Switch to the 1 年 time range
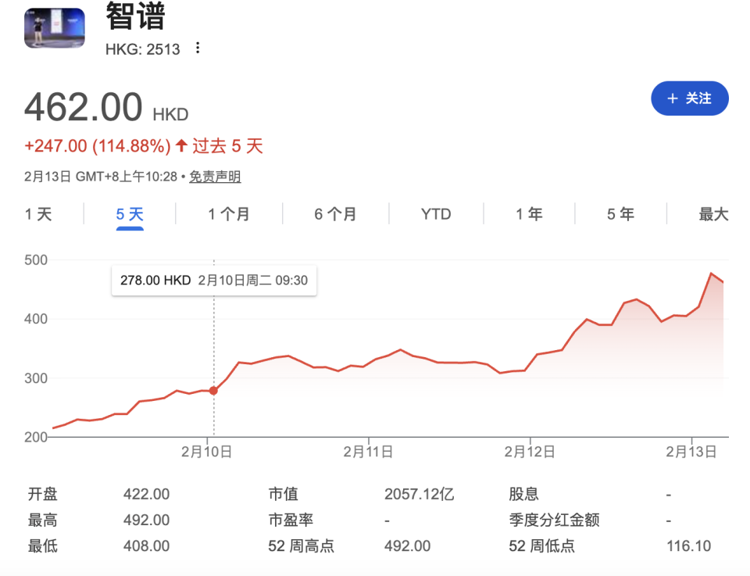The image size is (750, 576). [x=529, y=214]
